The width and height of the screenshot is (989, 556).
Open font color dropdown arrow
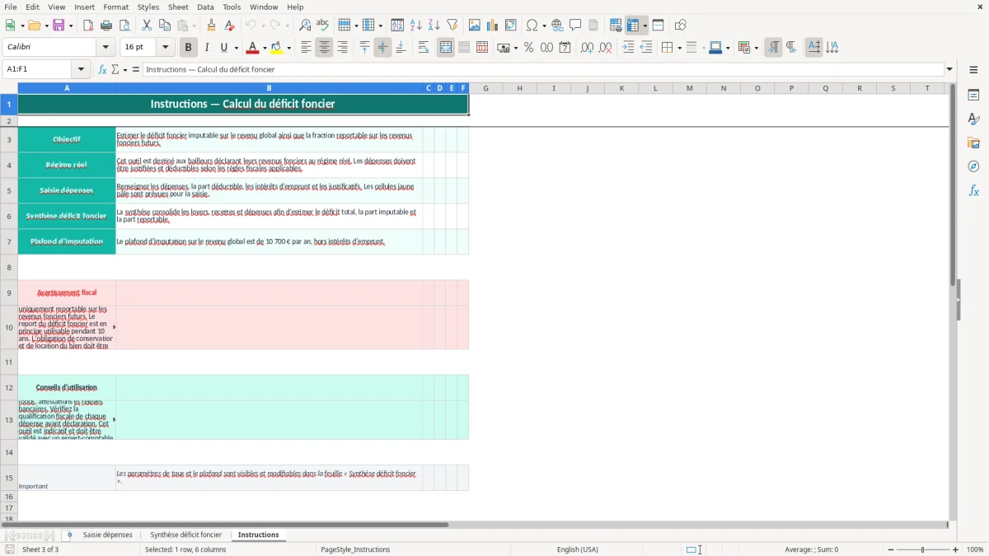(264, 48)
